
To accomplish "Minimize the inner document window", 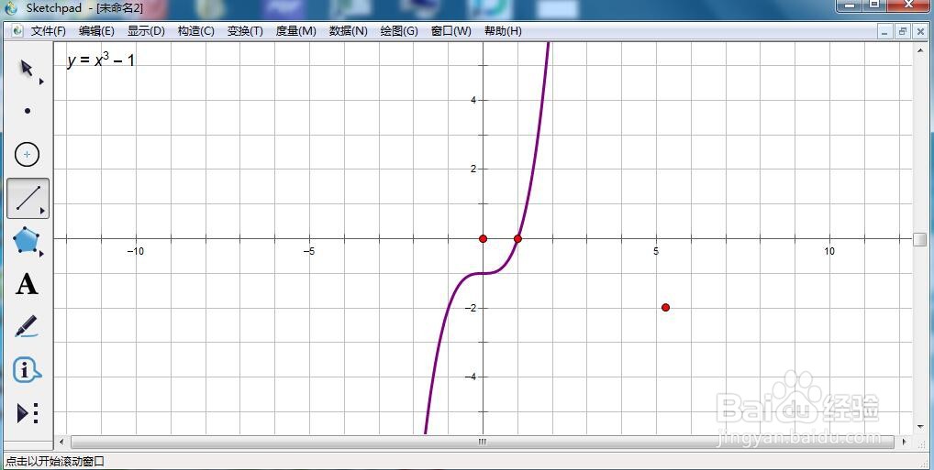I will pos(884,31).
